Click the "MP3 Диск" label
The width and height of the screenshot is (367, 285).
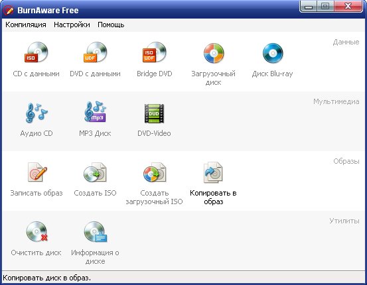pos(95,133)
